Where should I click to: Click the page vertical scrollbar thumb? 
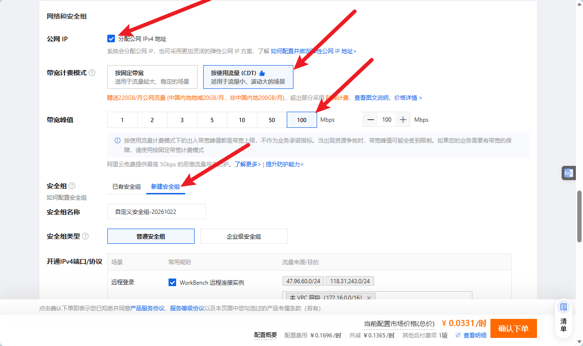pos(579,217)
